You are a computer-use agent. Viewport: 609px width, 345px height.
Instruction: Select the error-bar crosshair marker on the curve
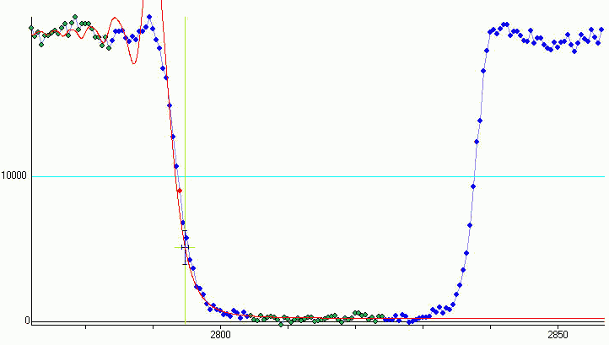185,247
